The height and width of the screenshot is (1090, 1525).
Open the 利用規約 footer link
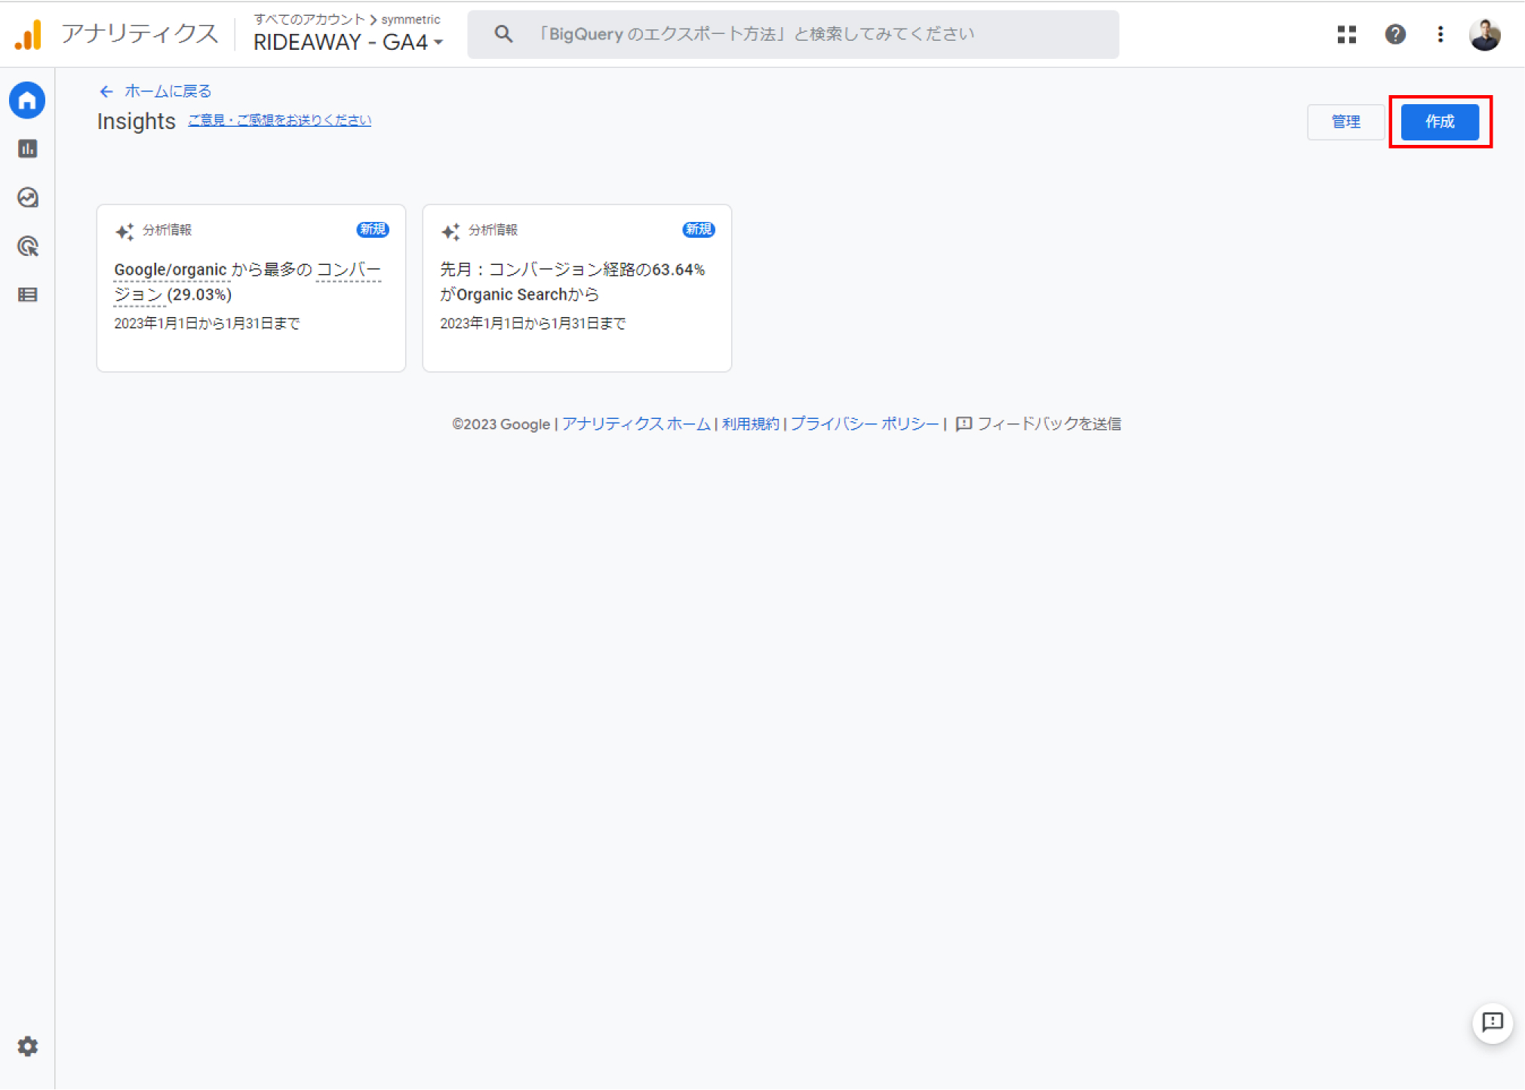(x=750, y=423)
